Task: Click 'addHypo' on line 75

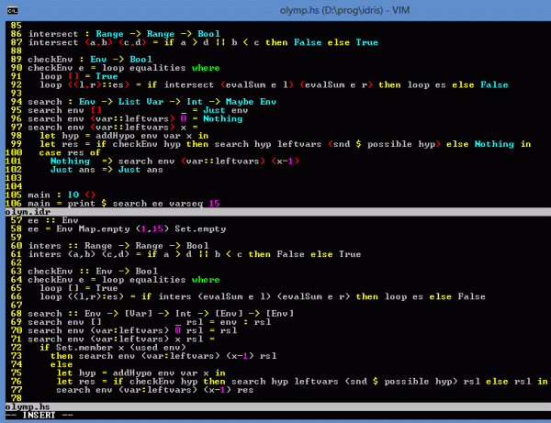Action: click(x=132, y=373)
